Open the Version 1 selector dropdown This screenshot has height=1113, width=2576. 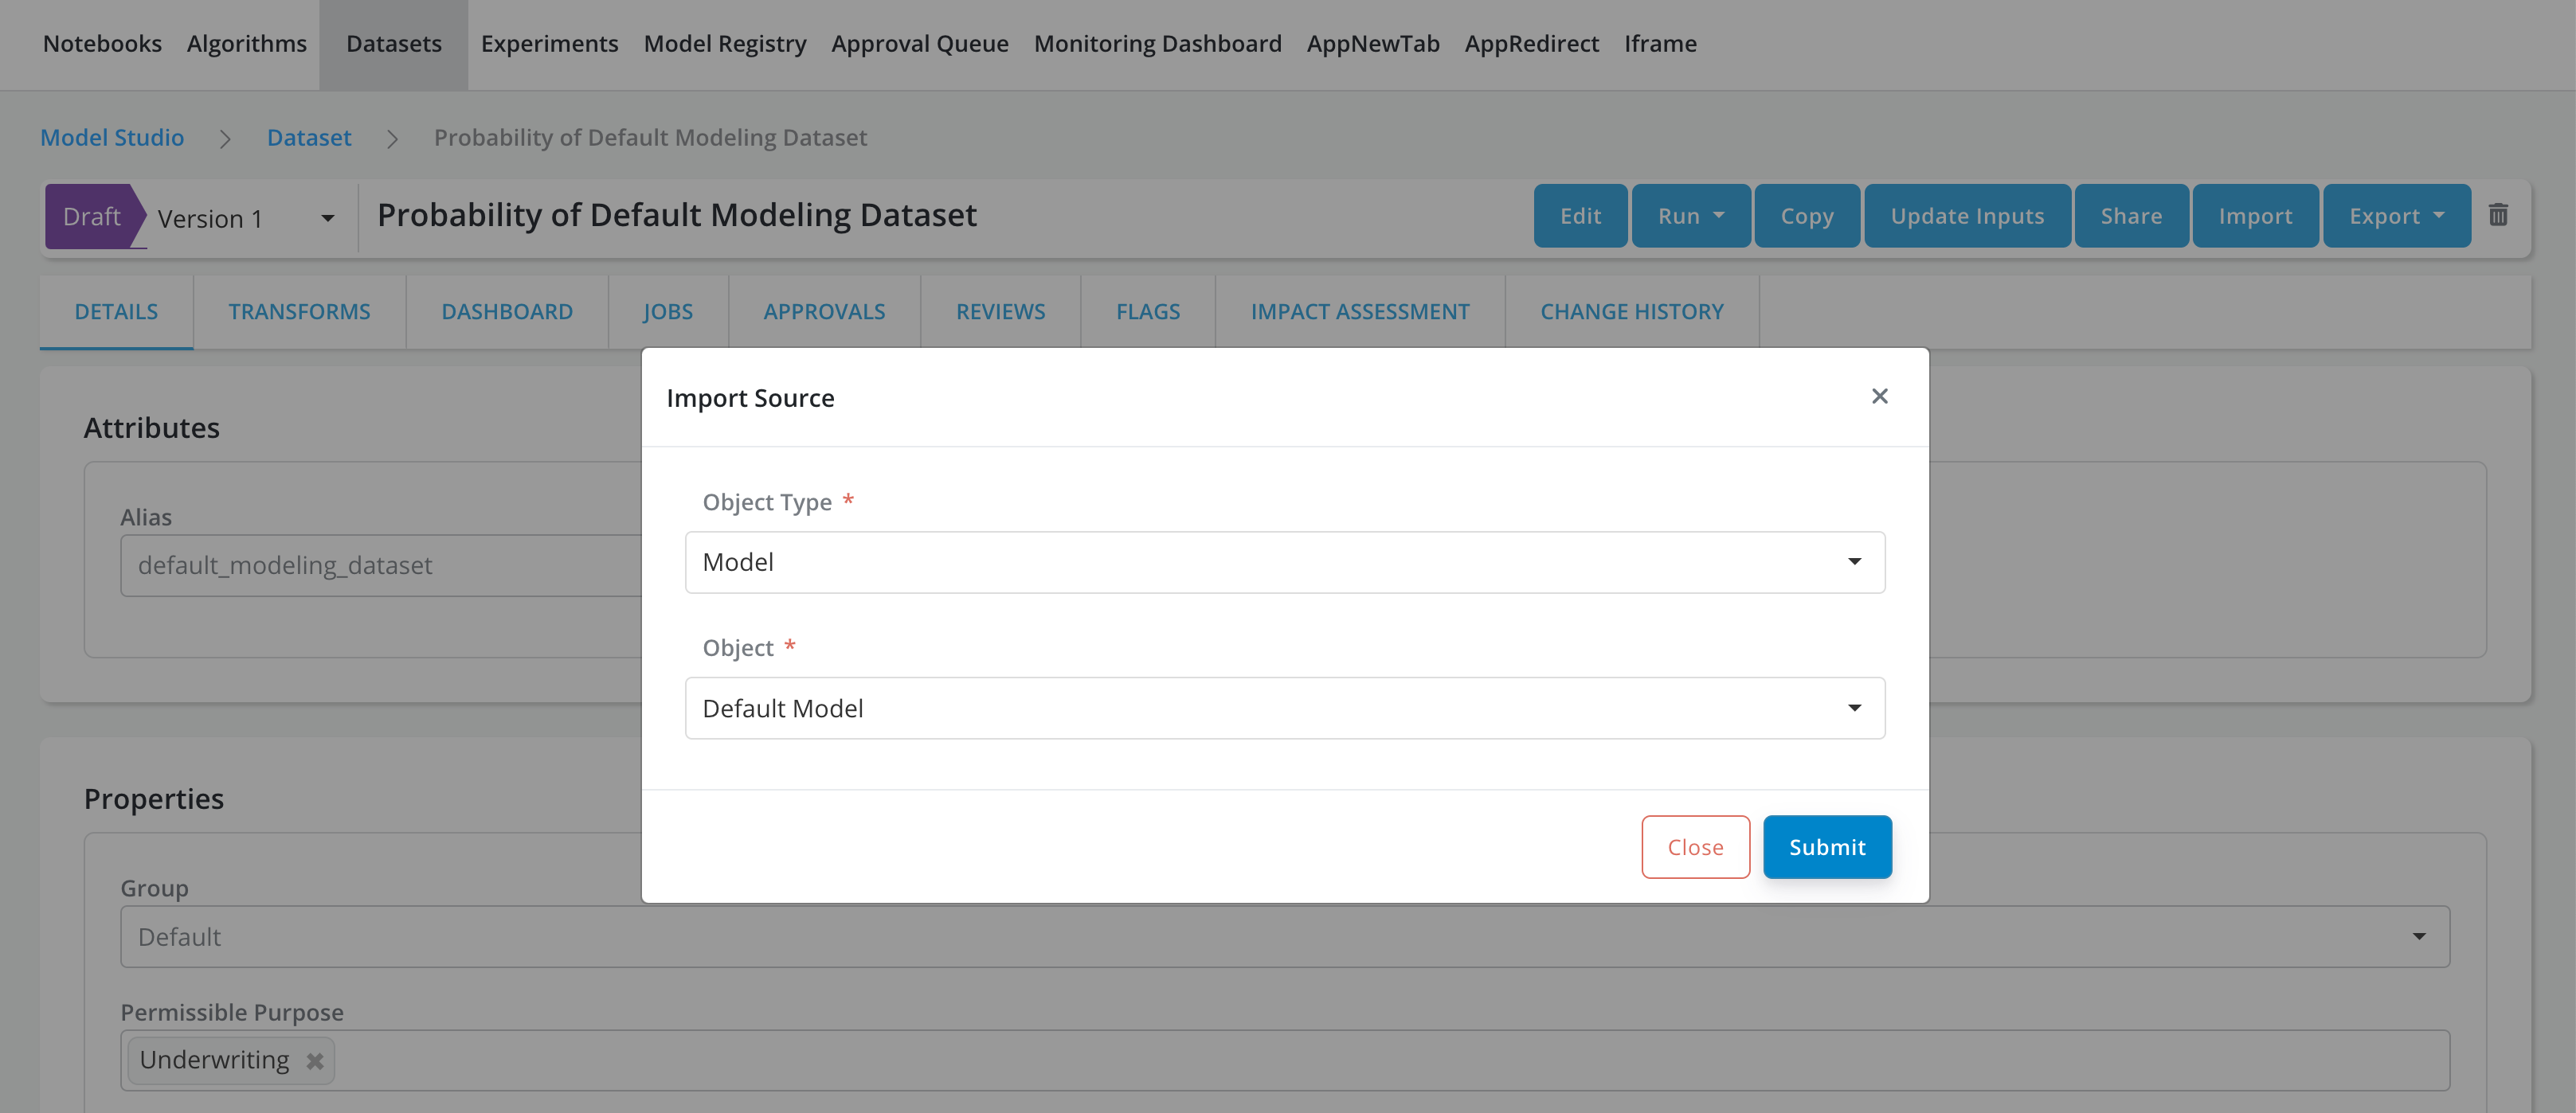coord(245,218)
